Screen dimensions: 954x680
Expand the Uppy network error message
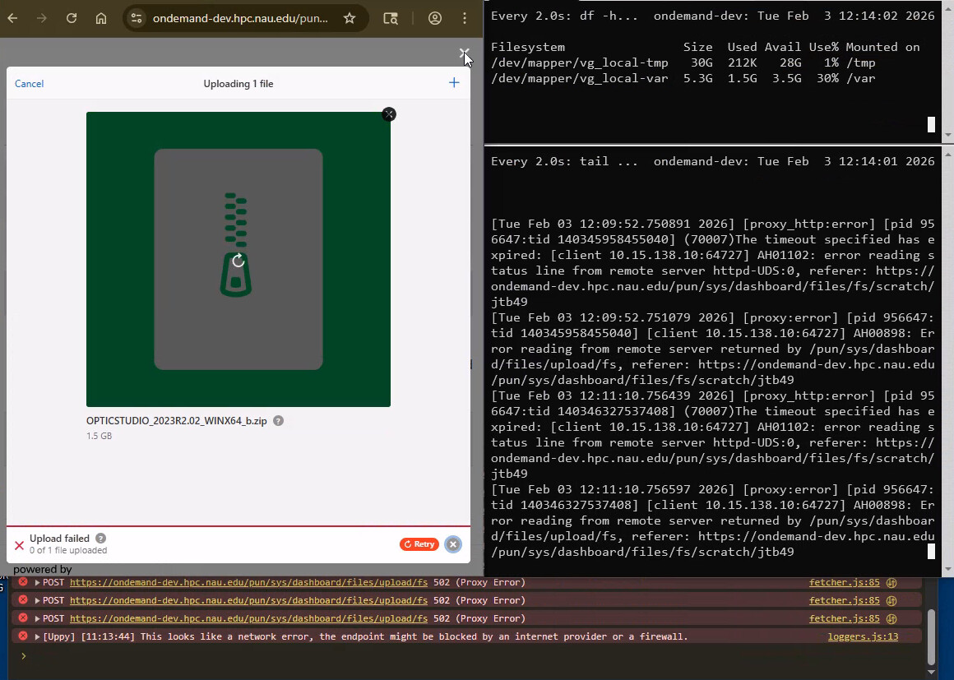point(38,637)
